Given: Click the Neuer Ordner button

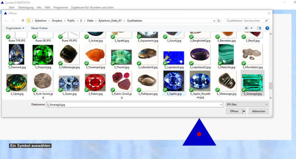Looking at the screenshot, I should 39,28.
